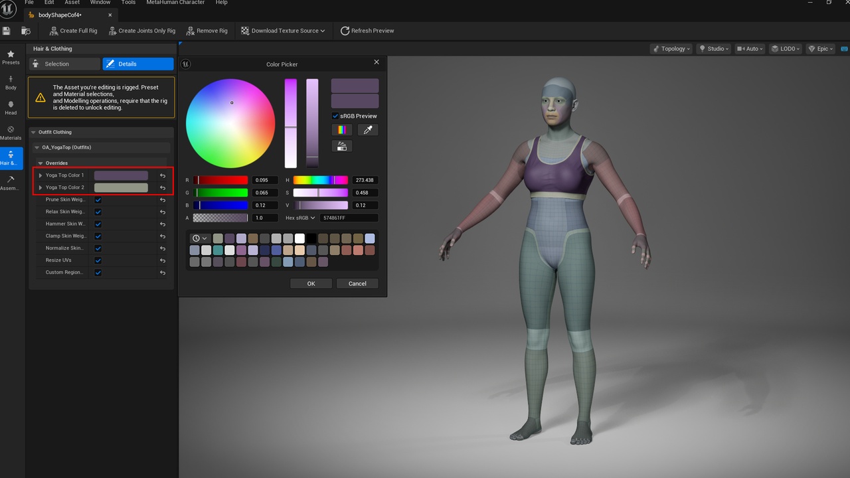Collapse the Overrides group
Viewport: 850px width, 478px height.
(41, 163)
